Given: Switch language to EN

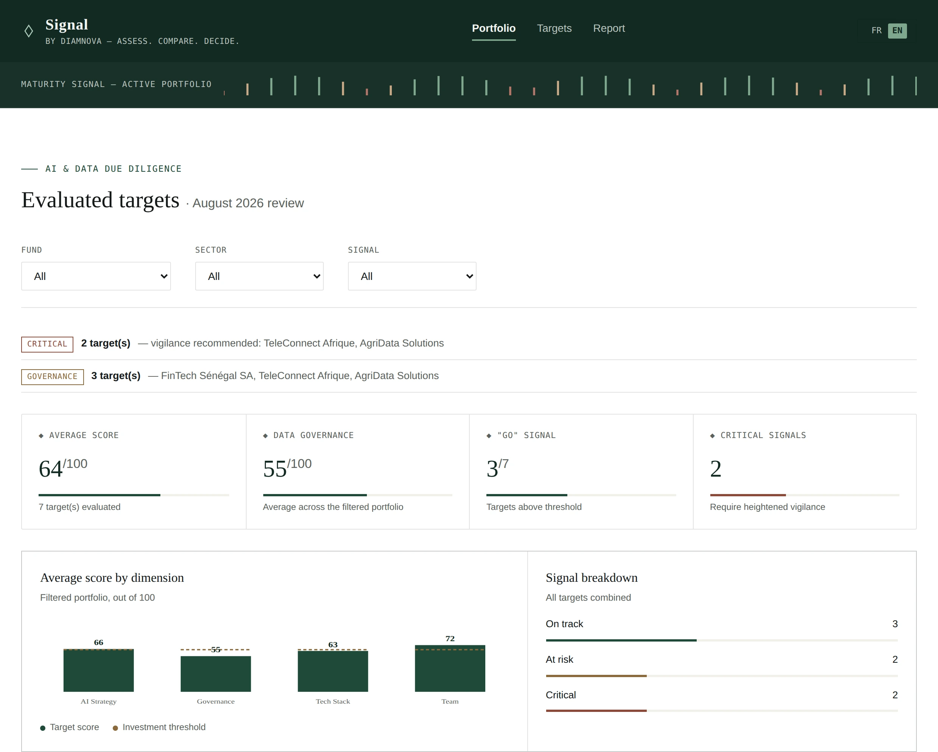Looking at the screenshot, I should coord(897,31).
